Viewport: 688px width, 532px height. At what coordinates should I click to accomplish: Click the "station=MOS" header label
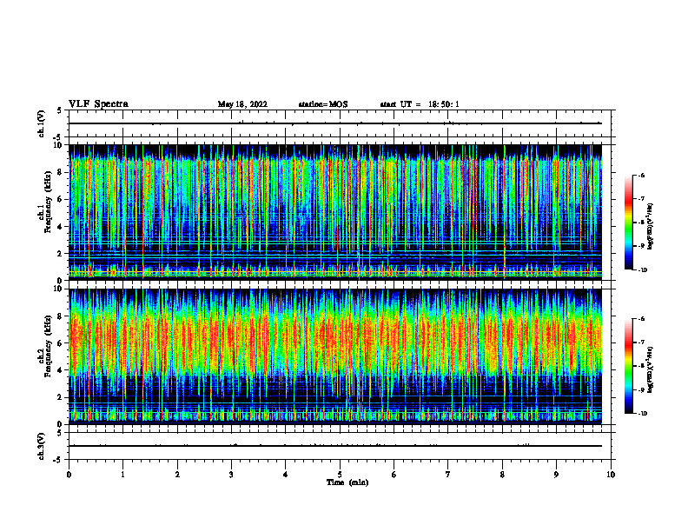tap(323, 104)
